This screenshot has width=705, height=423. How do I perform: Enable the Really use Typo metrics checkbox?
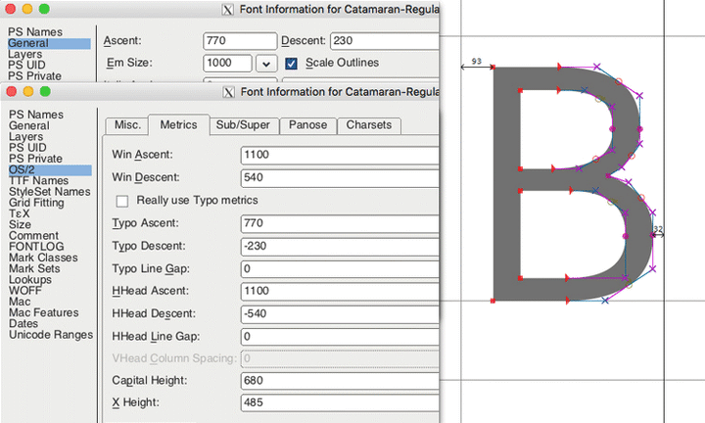pos(122,201)
